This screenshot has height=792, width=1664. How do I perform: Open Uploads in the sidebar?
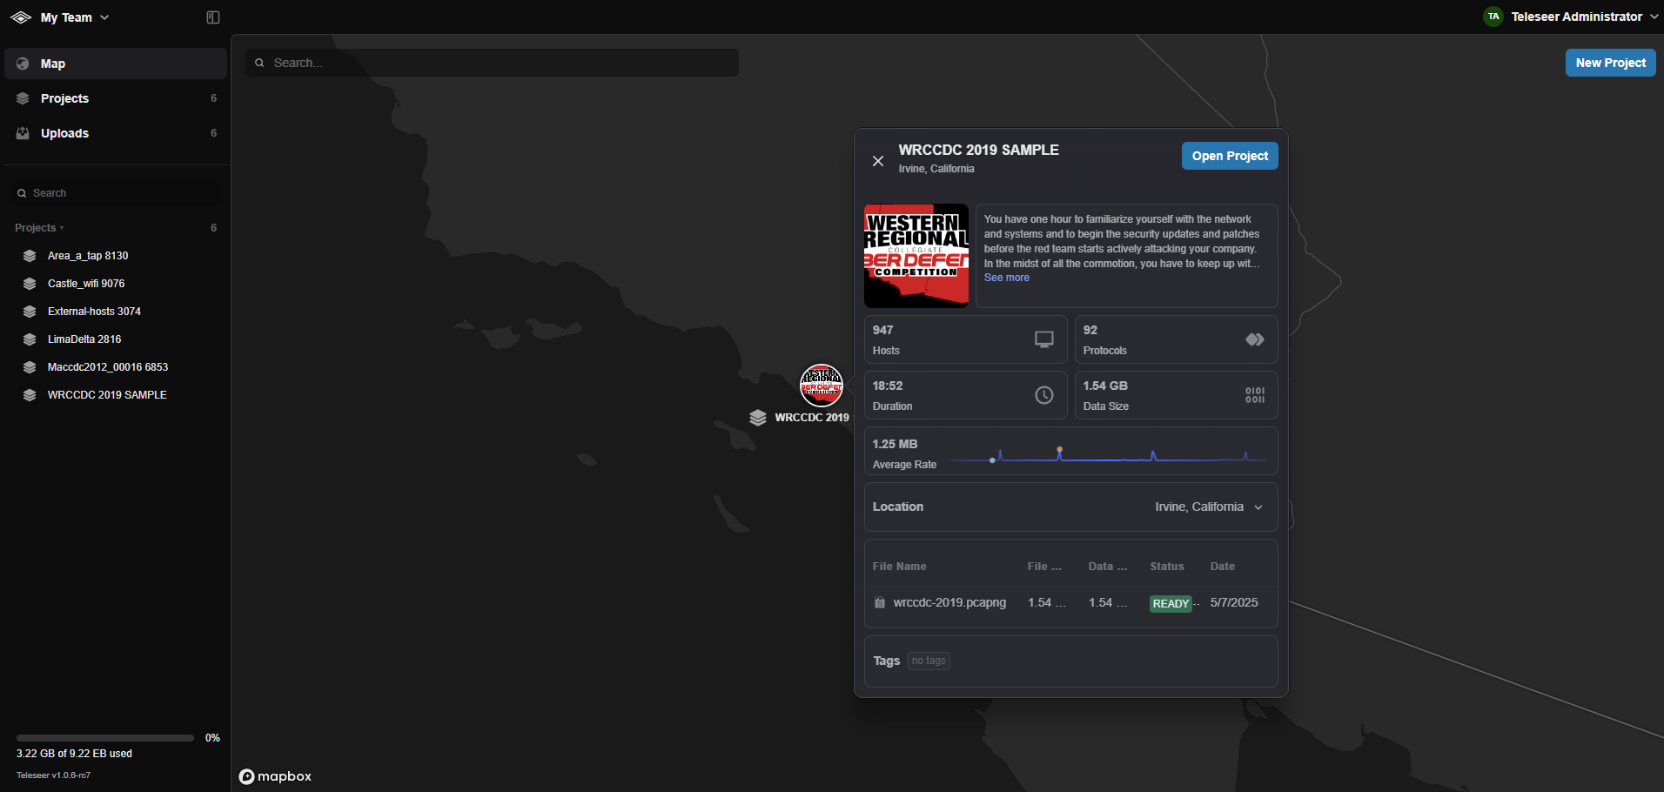(x=116, y=133)
